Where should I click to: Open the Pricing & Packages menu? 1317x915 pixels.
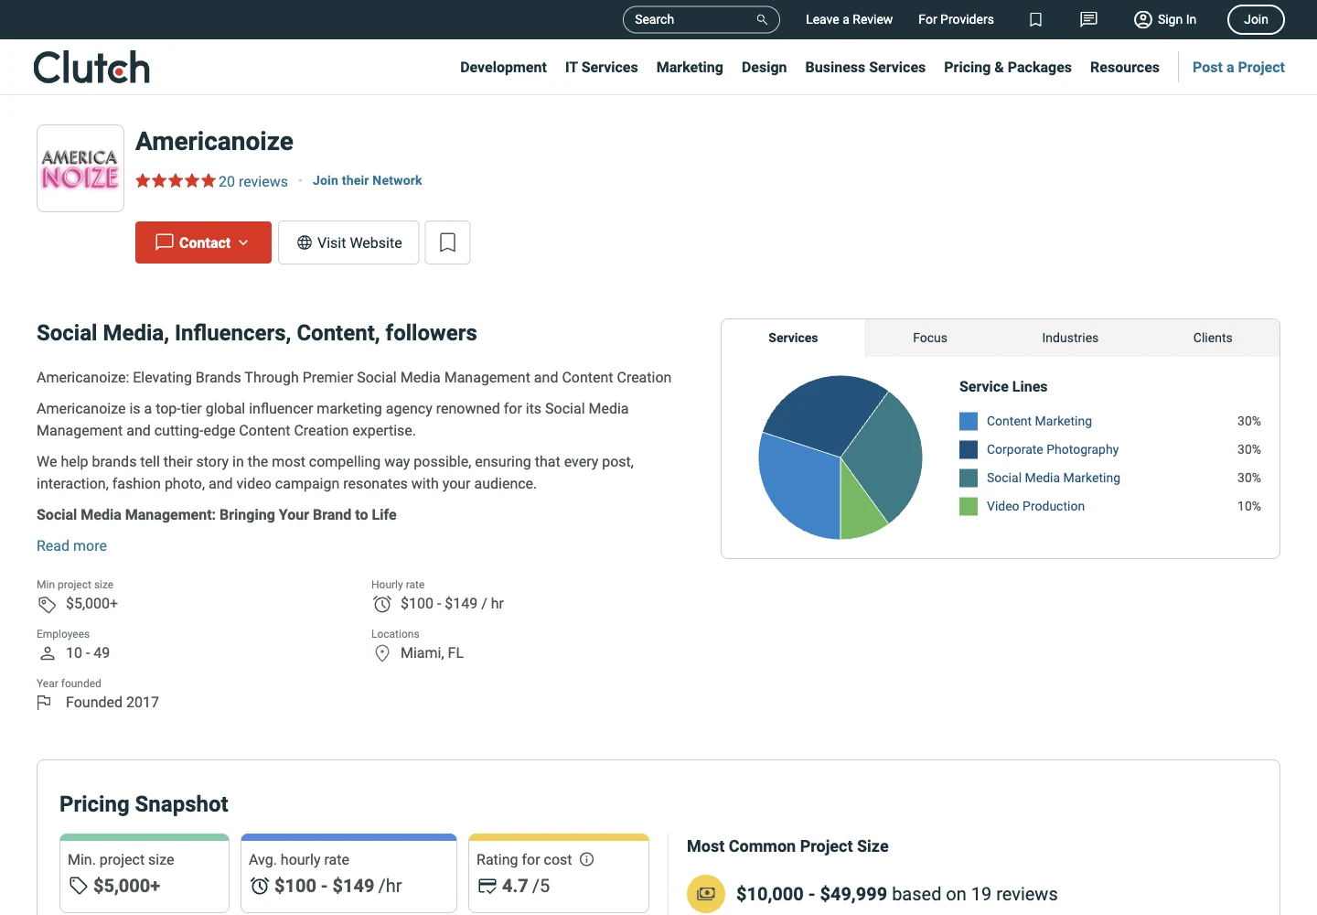pos(1008,67)
